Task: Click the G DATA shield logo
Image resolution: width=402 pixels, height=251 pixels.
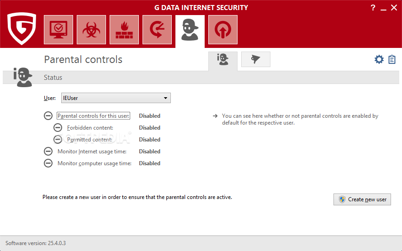Action: click(x=21, y=28)
